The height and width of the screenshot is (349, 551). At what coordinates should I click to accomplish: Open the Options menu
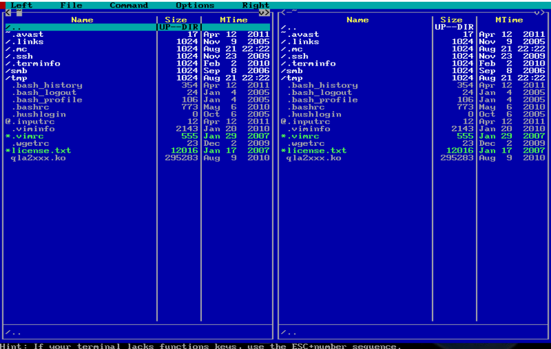tap(195, 5)
